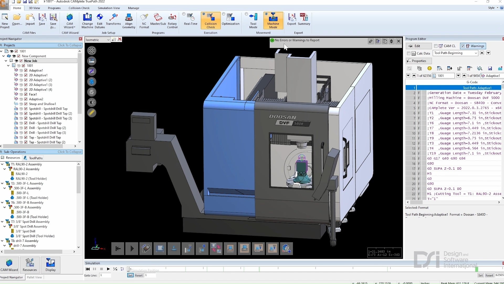
Task: Open the Programs ribbon tab
Action: pos(54,8)
